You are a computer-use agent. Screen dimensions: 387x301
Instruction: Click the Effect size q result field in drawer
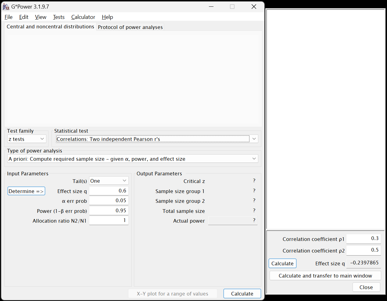364,263
